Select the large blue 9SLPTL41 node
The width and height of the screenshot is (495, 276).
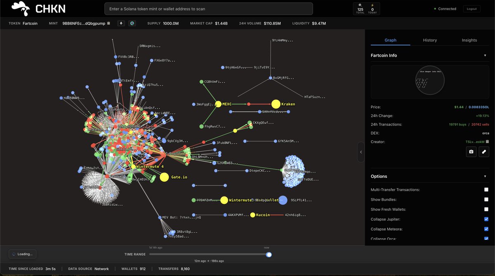(x=283, y=200)
